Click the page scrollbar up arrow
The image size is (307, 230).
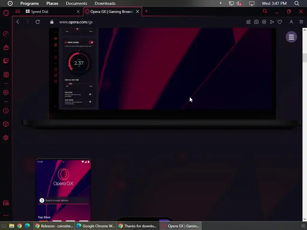click(x=305, y=30)
